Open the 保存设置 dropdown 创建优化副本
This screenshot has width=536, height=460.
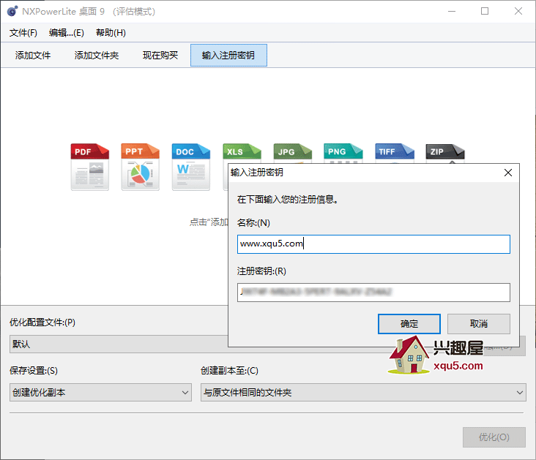100,393
